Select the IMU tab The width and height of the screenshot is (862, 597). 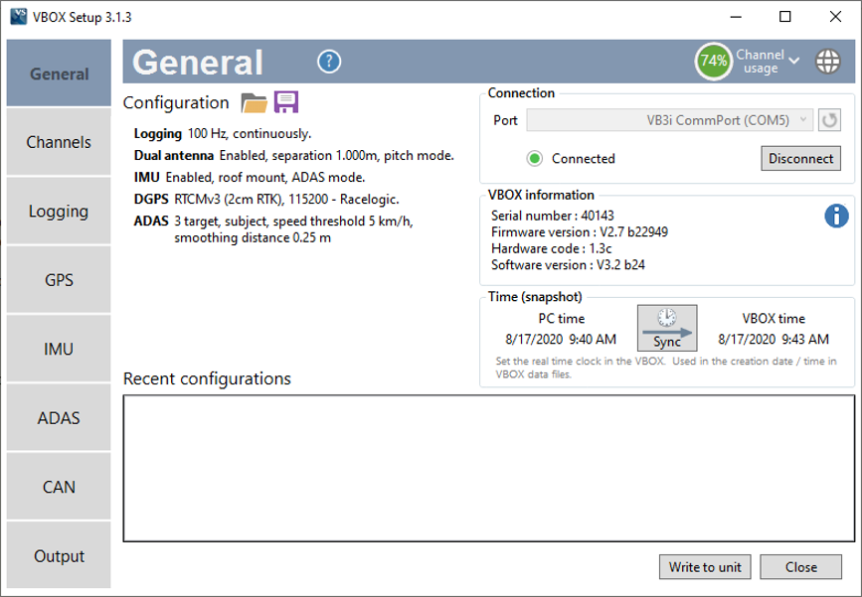59,350
